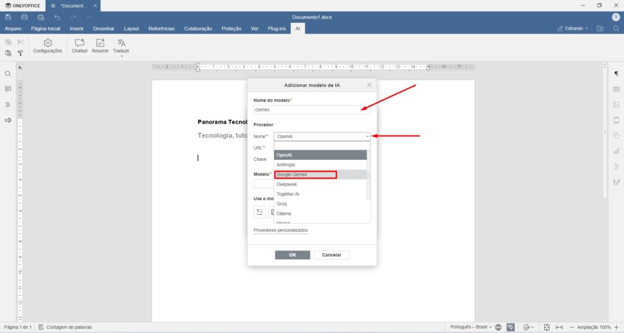This screenshot has width=624, height=333.
Task: Click the Redo arrow icon
Action: tap(73, 17)
